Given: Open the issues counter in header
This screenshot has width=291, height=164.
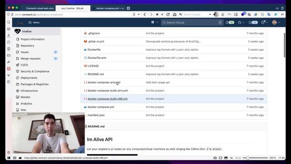Looking at the screenshot, I should 230,22.
